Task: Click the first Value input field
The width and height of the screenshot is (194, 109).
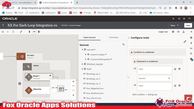Action: (155, 70)
